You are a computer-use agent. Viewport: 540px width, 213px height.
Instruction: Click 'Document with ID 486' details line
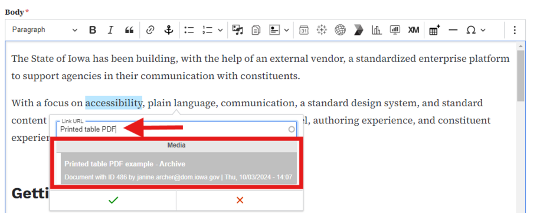pos(178,178)
